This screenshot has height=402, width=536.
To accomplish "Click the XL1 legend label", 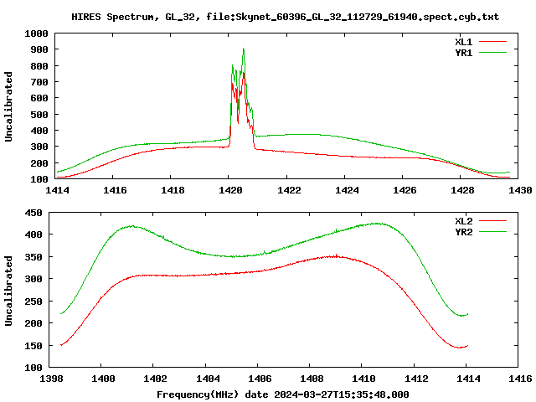I will point(463,41).
